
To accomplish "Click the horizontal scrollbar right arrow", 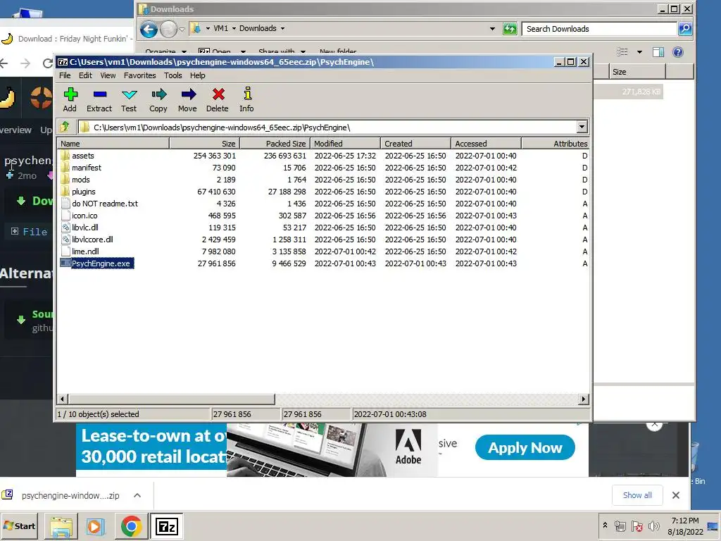I will pos(583,399).
